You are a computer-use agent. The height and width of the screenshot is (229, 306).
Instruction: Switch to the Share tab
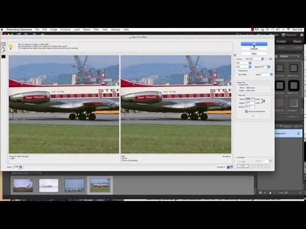pyautogui.click(x=297, y=41)
